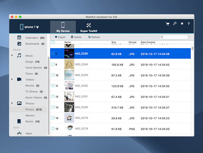Click the Export button label
The height and width of the screenshot is (153, 203).
pos(62,37)
